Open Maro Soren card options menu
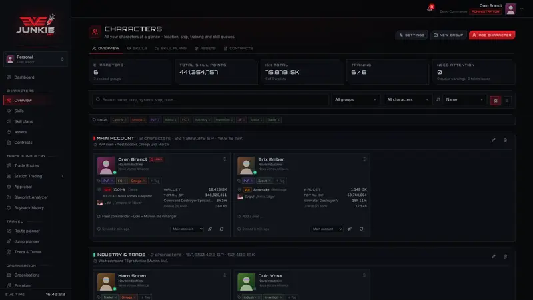The height and width of the screenshot is (300, 533). point(225,275)
